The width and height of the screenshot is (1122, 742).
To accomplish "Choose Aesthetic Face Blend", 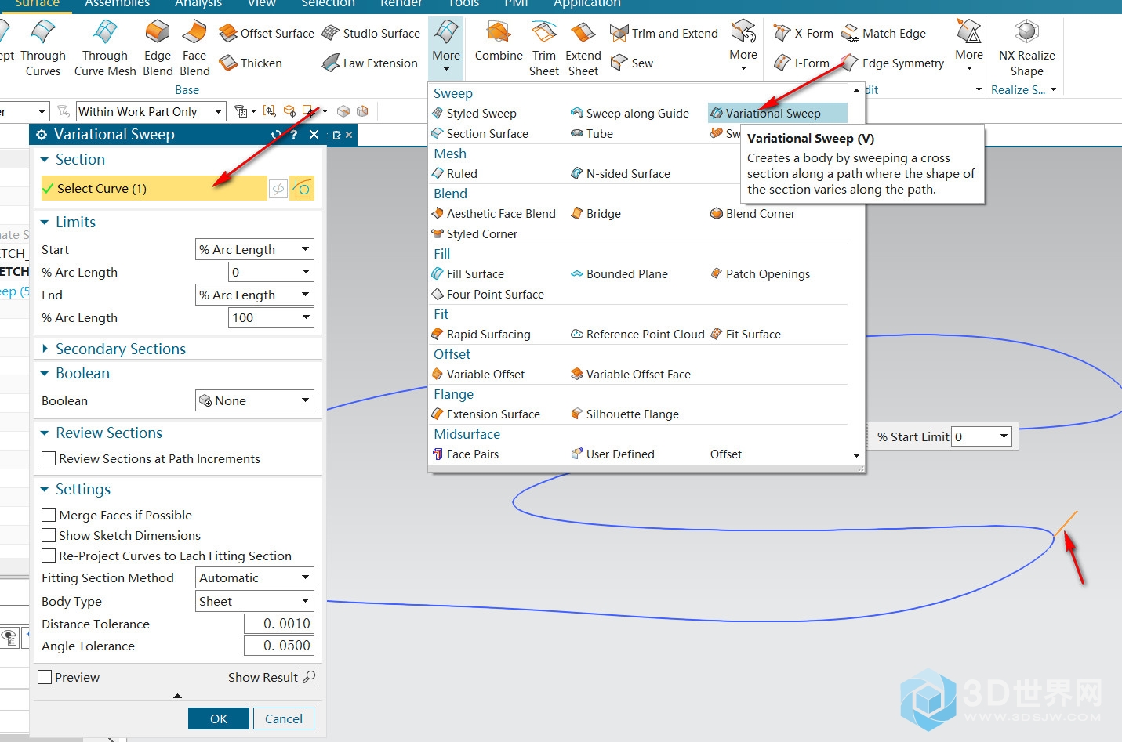I will [x=494, y=214].
